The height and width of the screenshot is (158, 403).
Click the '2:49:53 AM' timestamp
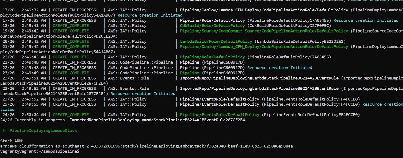click(33, 104)
